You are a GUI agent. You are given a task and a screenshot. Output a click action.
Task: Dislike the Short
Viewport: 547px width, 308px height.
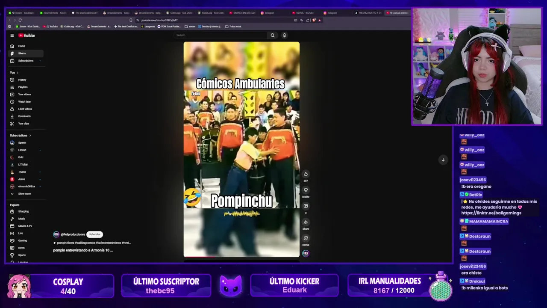tap(306, 190)
